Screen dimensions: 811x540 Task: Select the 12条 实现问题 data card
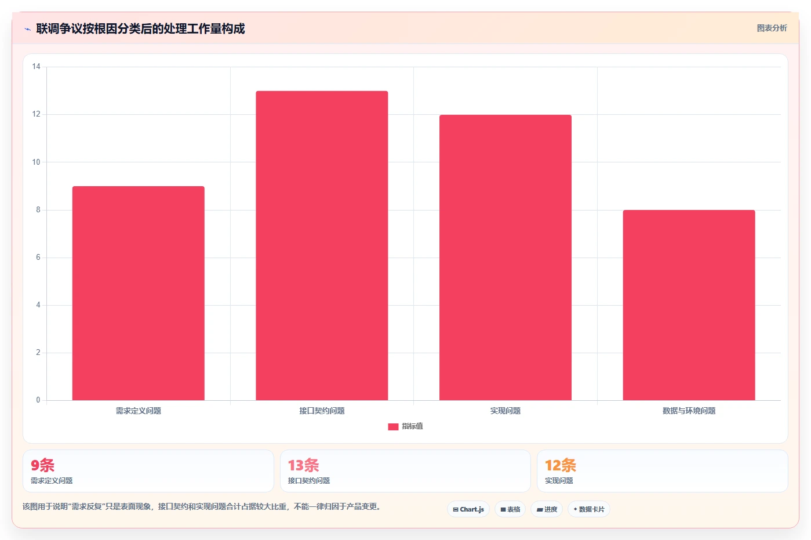[x=662, y=471]
